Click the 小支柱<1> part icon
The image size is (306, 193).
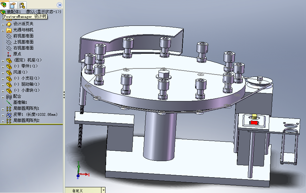pos(9,79)
